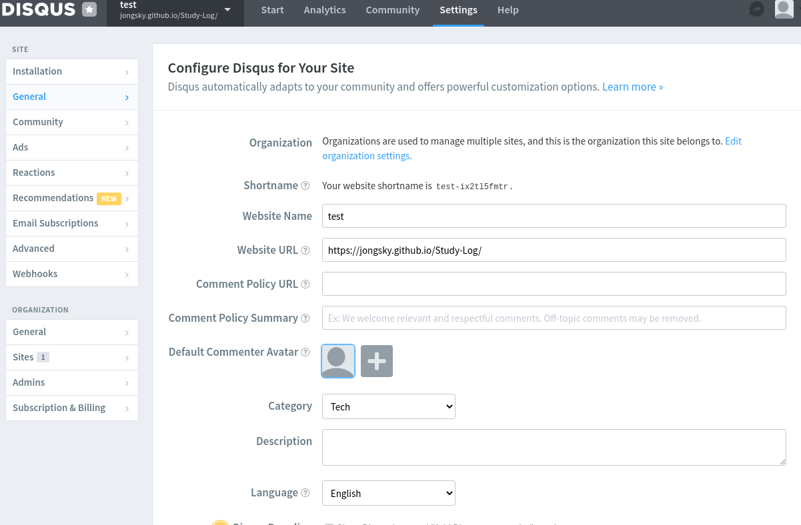Image resolution: width=801 pixels, height=525 pixels.
Task: Open the Sites organization page
Action: pyautogui.click(x=72, y=357)
